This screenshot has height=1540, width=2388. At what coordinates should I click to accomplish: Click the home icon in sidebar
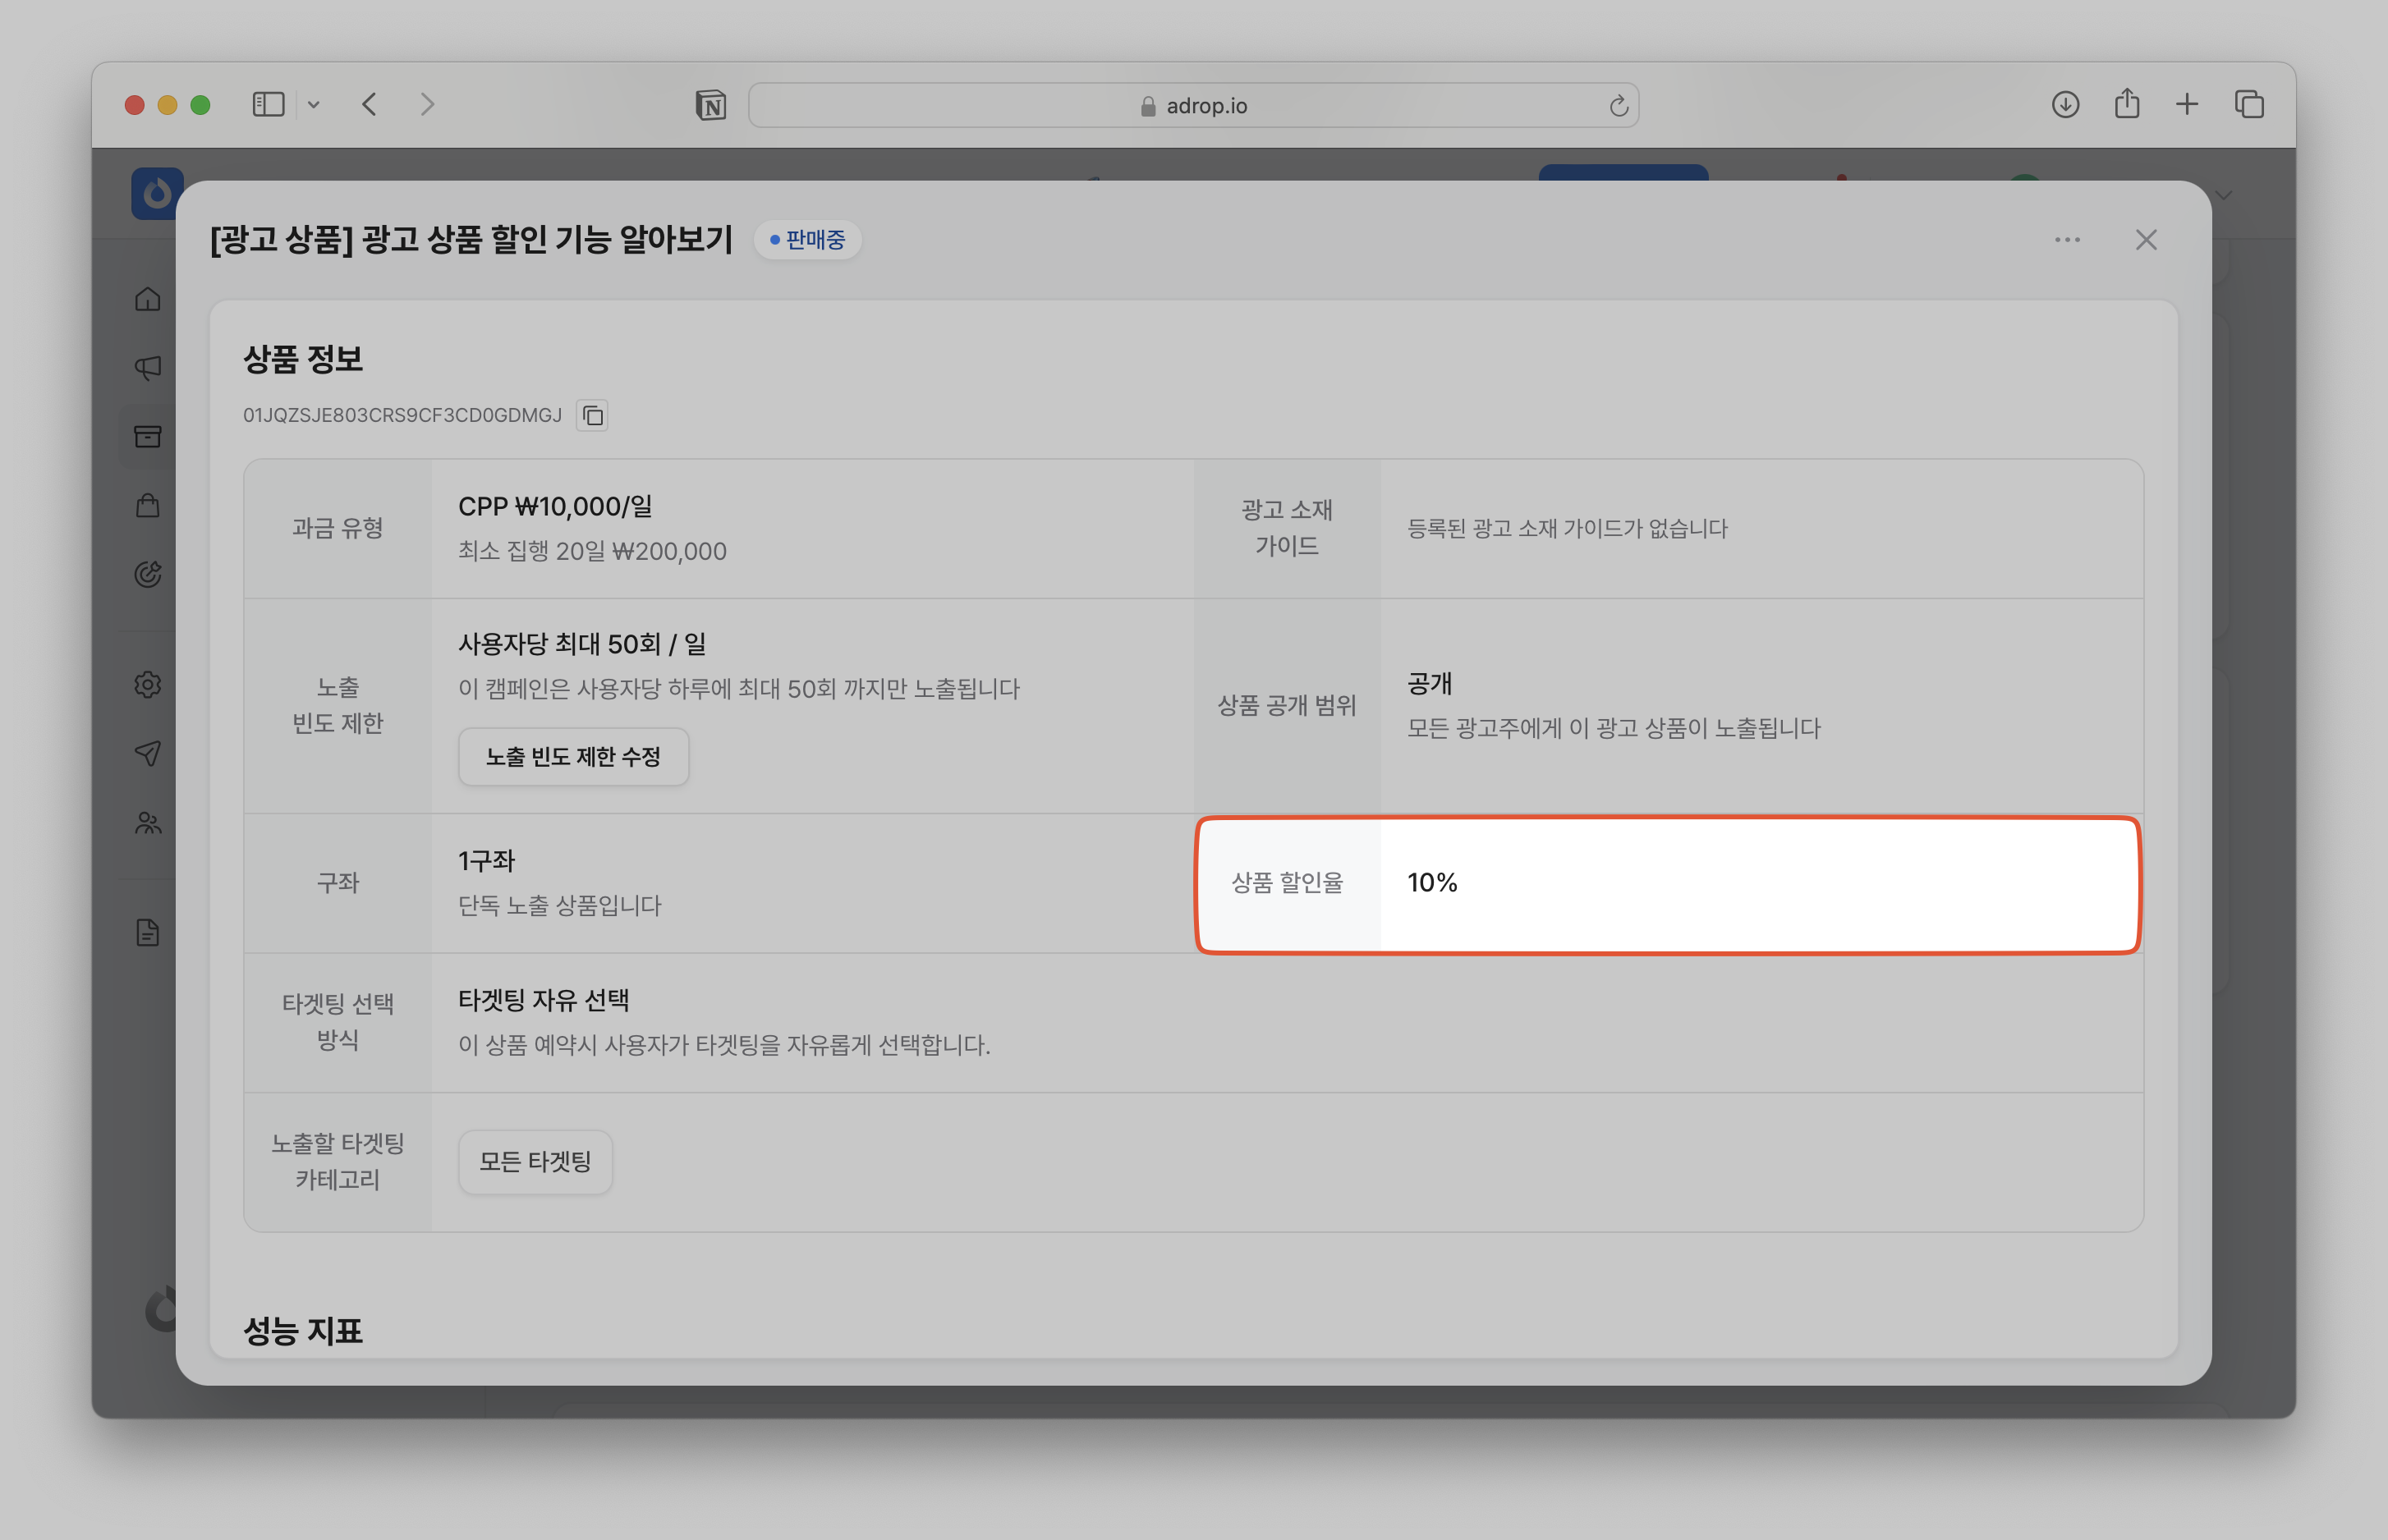pyautogui.click(x=148, y=299)
